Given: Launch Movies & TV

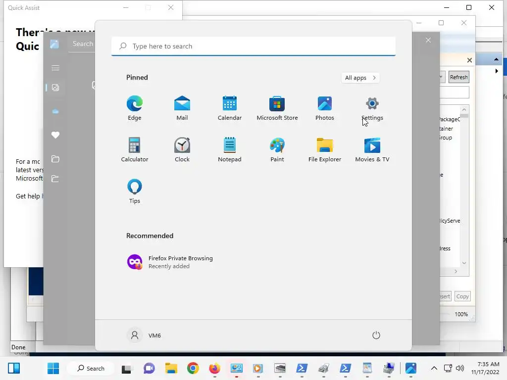Looking at the screenshot, I should pyautogui.click(x=372, y=149).
